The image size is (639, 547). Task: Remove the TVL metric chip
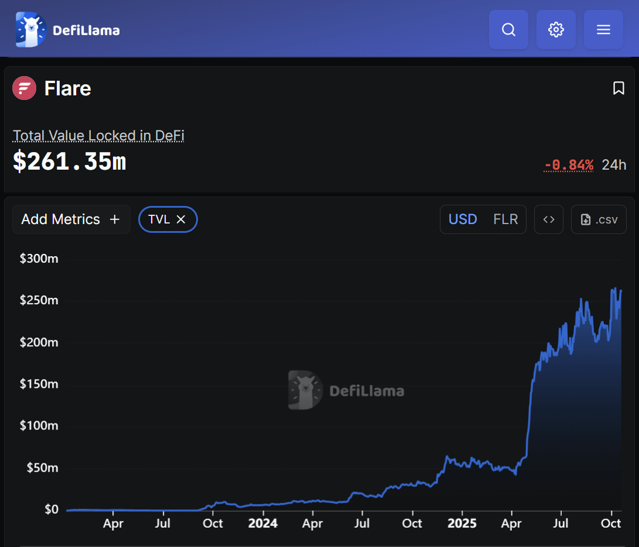[x=181, y=219]
